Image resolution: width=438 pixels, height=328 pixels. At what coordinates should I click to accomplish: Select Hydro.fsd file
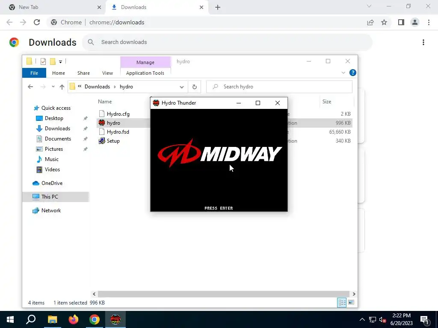tap(118, 132)
